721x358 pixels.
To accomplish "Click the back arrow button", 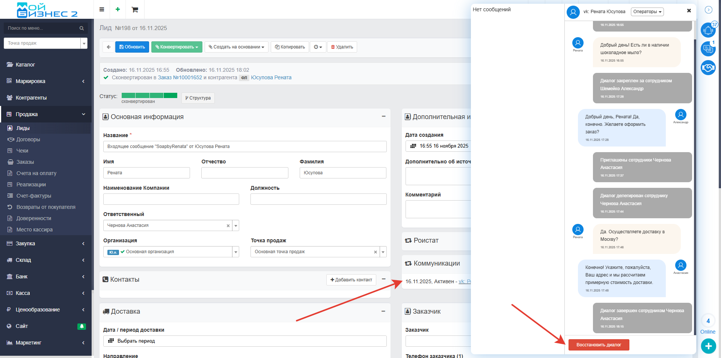I will [109, 47].
